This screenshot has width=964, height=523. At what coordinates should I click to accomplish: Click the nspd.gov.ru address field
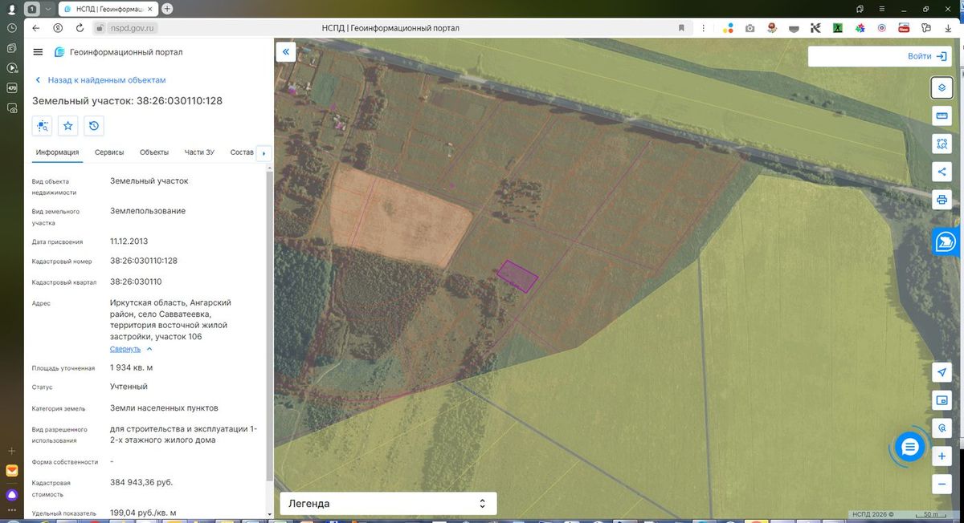point(133,28)
